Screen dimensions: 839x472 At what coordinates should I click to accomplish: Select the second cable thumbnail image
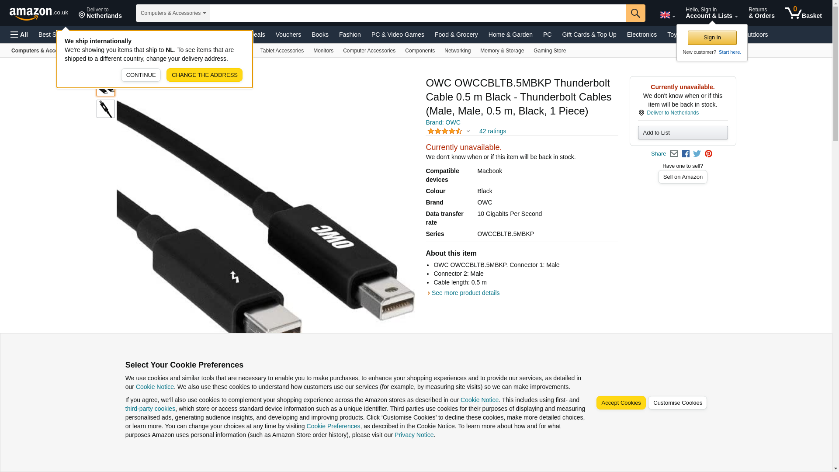(x=106, y=109)
